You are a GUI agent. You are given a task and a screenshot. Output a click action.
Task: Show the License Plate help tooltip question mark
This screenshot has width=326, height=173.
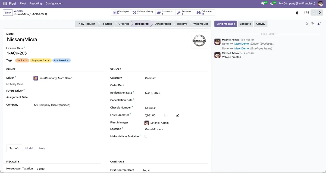(24, 47)
